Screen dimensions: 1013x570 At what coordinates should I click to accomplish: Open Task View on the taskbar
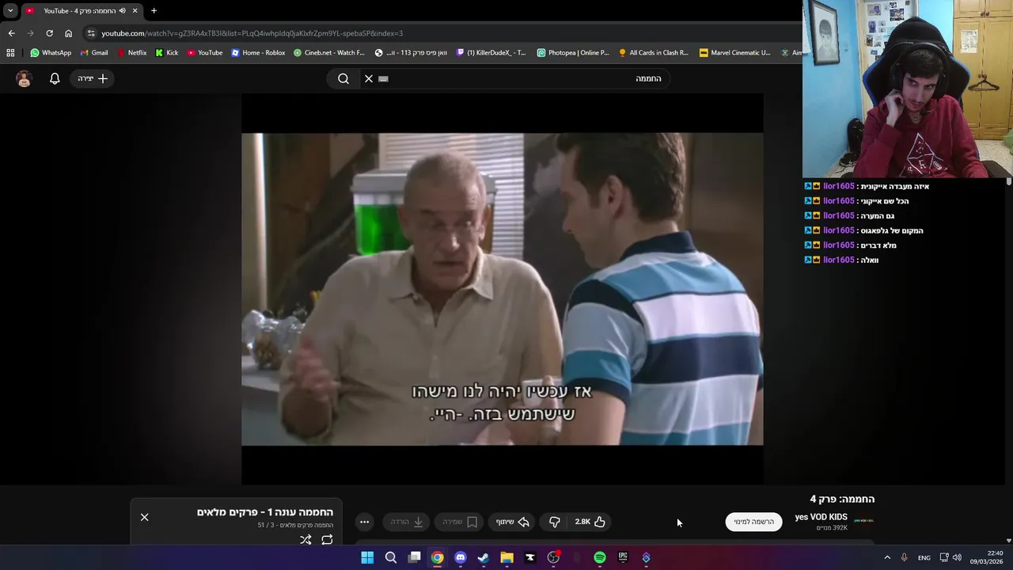point(414,557)
